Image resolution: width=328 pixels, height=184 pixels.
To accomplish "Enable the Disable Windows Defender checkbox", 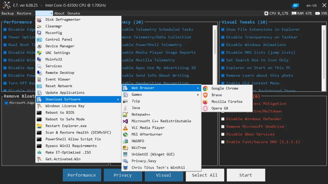I will point(223,119).
